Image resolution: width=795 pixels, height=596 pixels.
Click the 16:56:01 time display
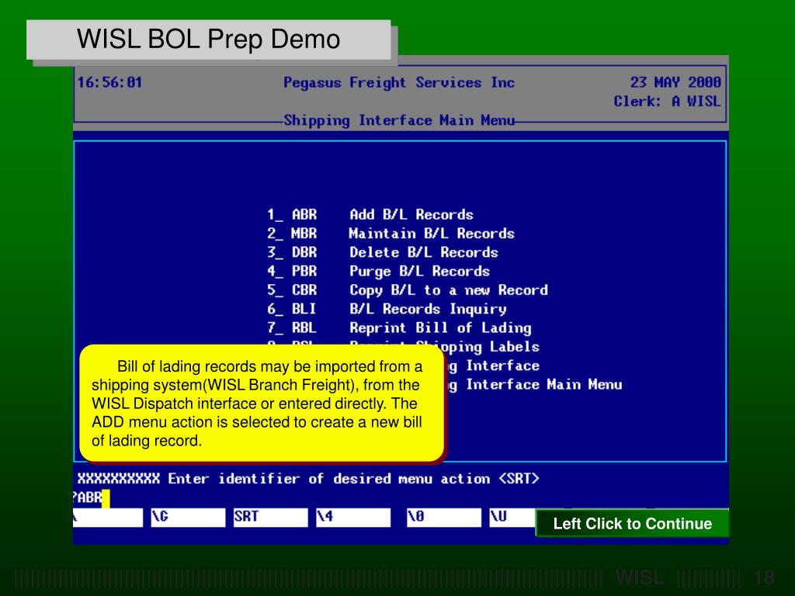coord(109,82)
